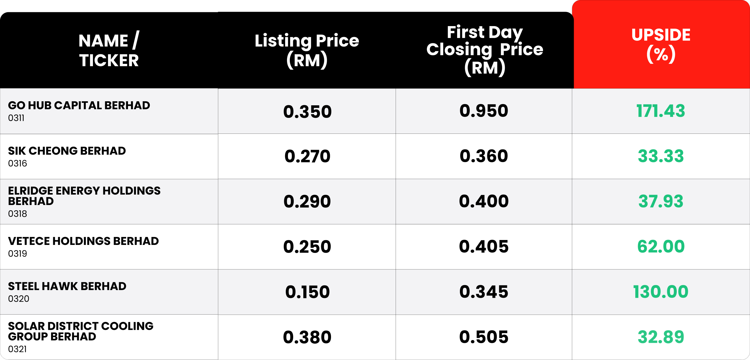Screen dimensions: 750x360
Task: Click ticker code 0311
Action: pos(16,118)
